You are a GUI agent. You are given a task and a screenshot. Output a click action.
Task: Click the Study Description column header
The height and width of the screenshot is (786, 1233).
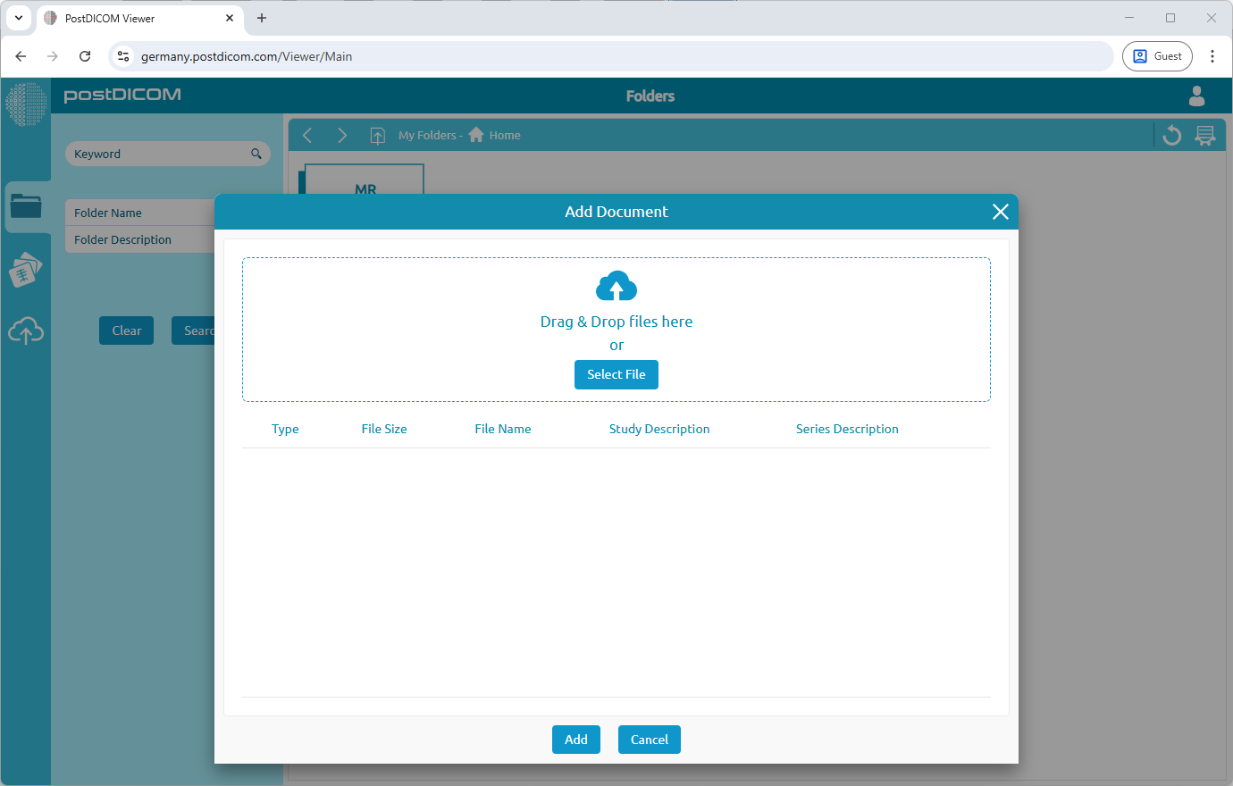[659, 429]
